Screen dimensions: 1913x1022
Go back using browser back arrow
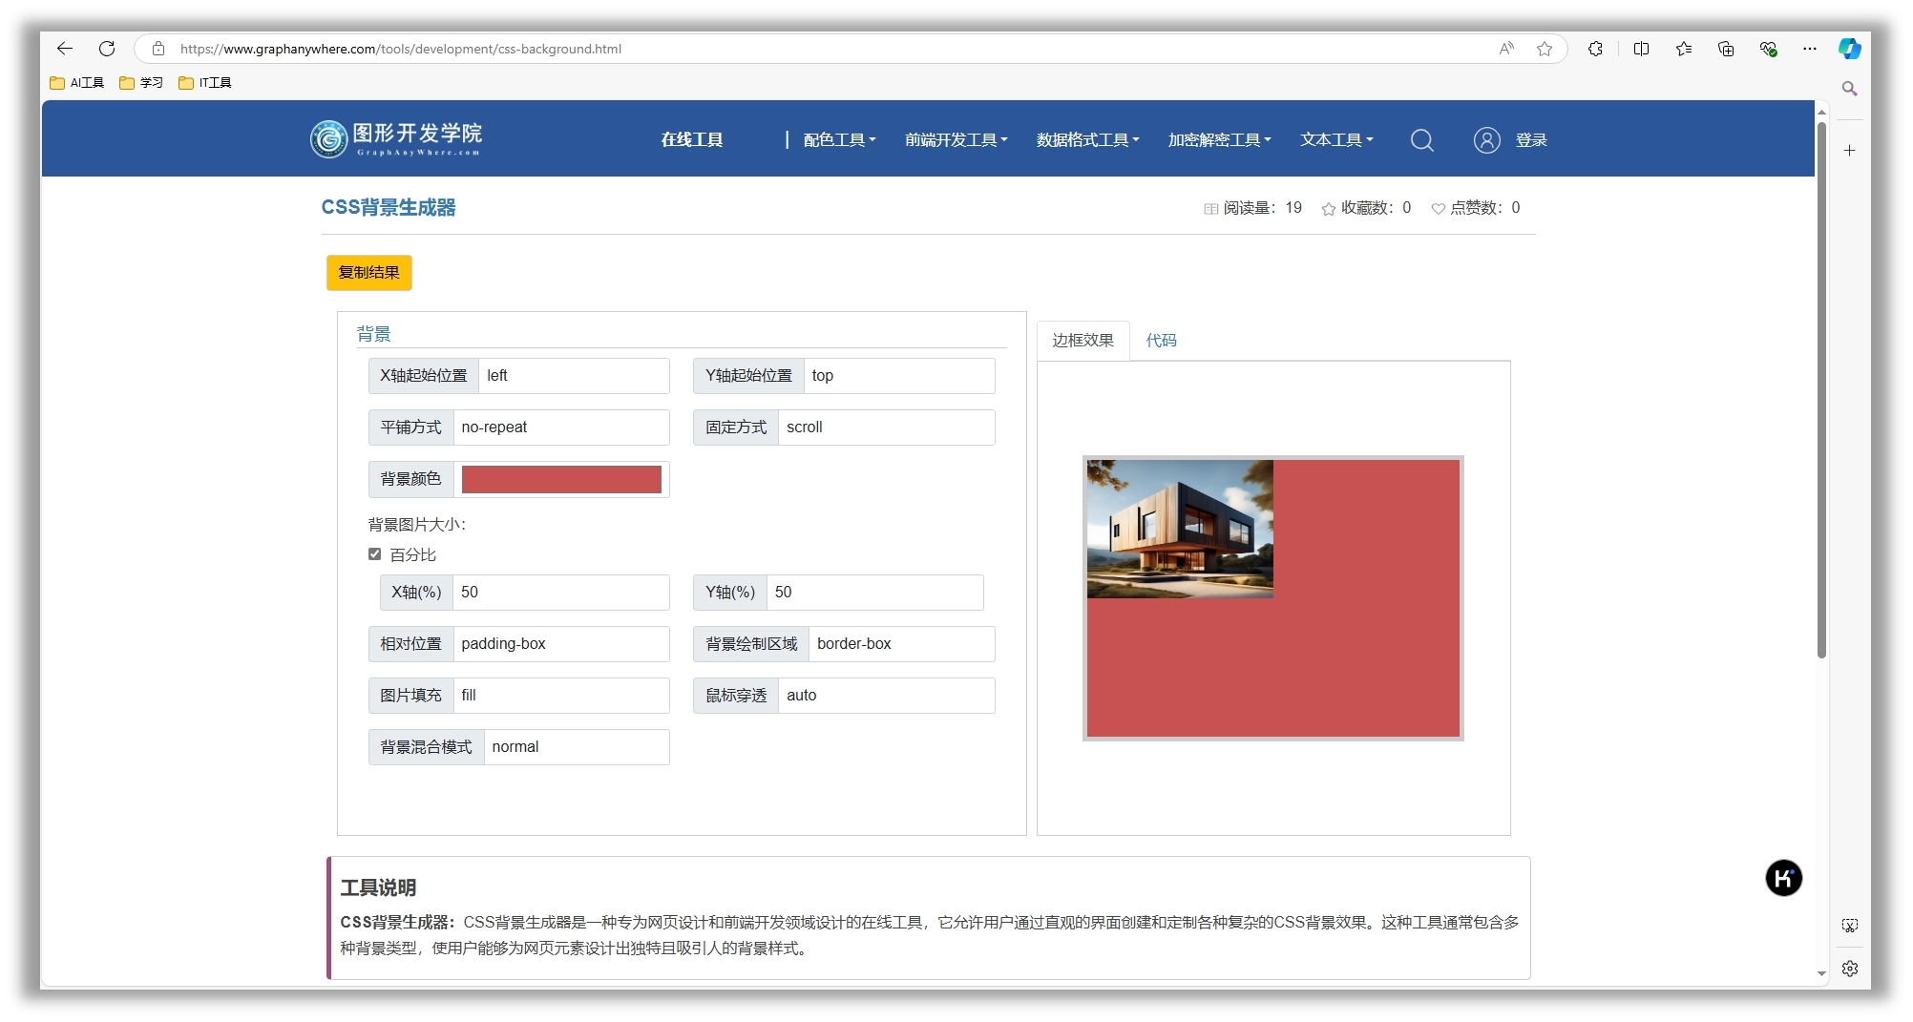[65, 49]
